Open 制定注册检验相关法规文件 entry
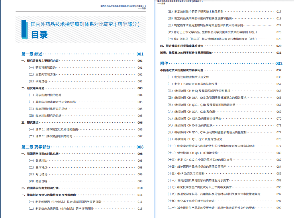294x218 pixels. [224, 77]
